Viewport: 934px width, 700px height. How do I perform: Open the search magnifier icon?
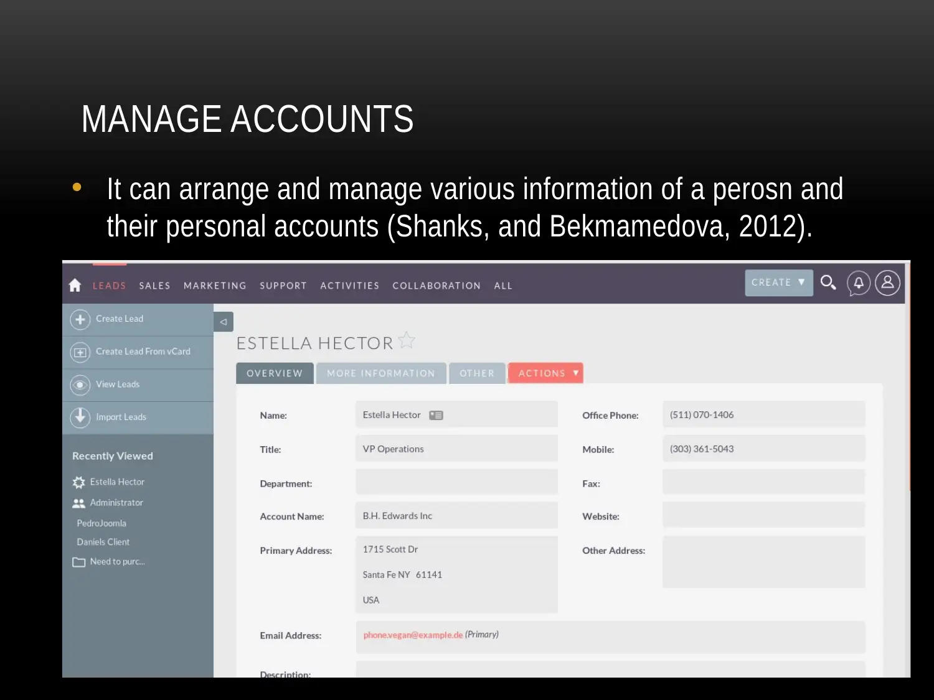(x=828, y=282)
